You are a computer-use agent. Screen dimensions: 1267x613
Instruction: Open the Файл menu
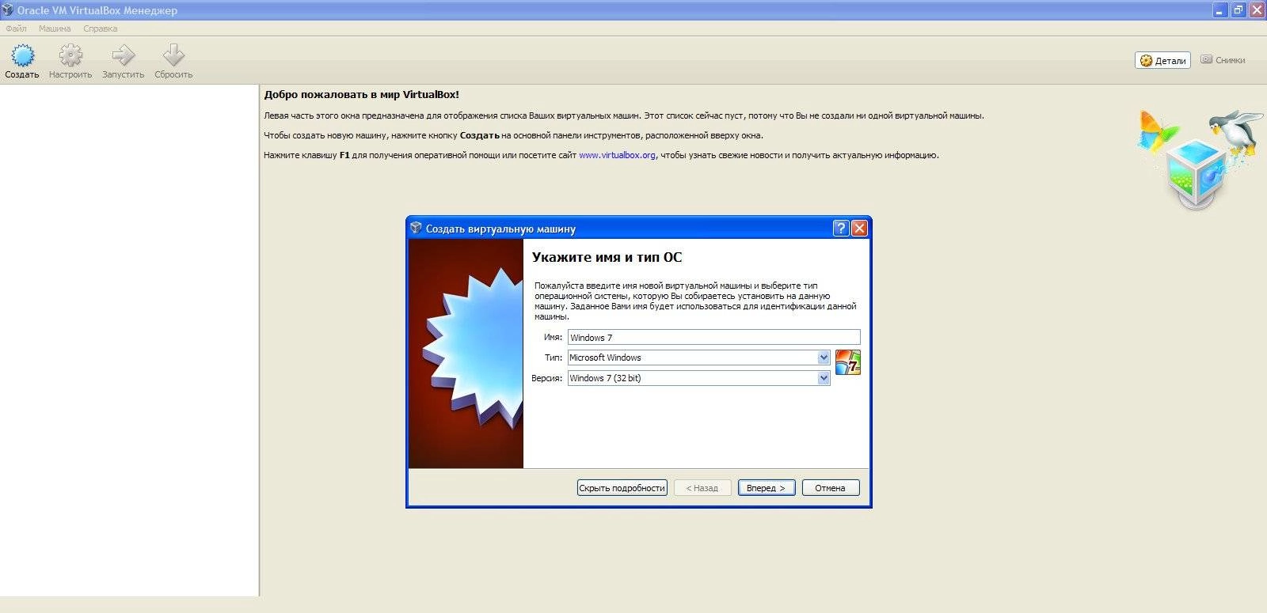pyautogui.click(x=16, y=28)
